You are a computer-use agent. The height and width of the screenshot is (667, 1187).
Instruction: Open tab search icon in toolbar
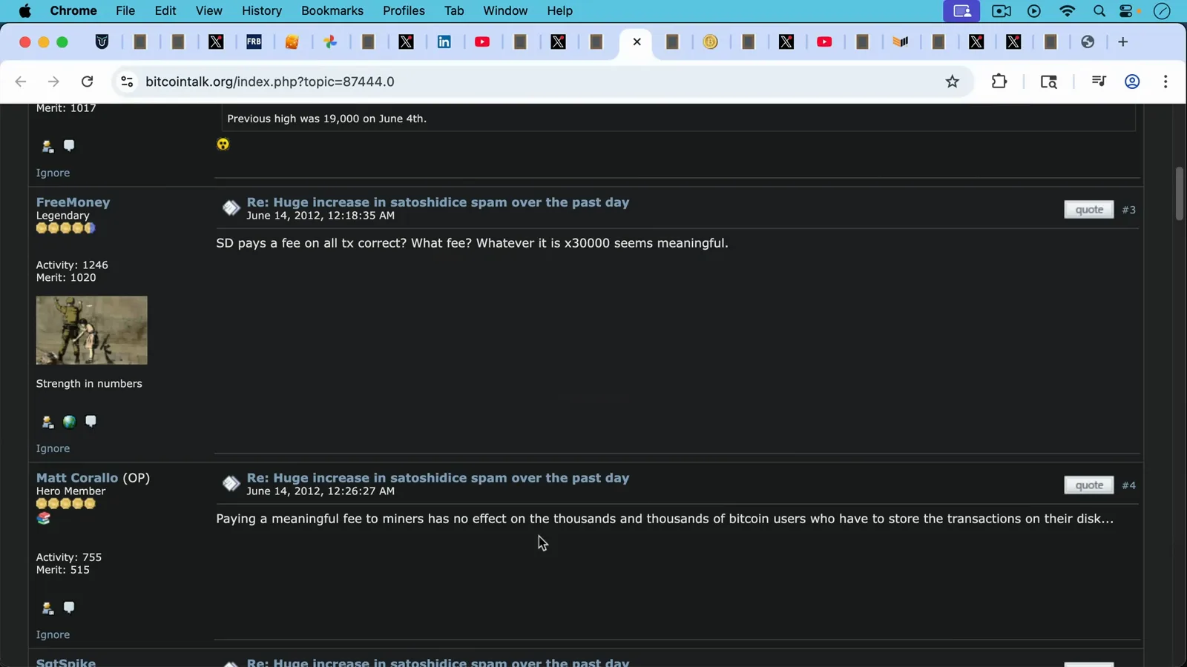1048,82
